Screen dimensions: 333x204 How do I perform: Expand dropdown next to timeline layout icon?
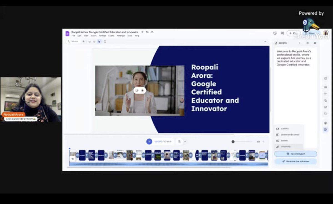click(185, 142)
